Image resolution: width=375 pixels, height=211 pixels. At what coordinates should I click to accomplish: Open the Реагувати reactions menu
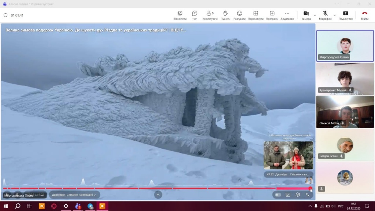coord(239,15)
